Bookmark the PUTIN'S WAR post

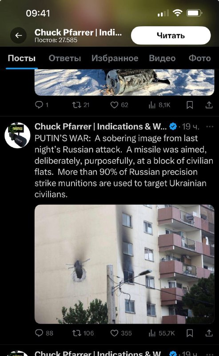(x=190, y=333)
